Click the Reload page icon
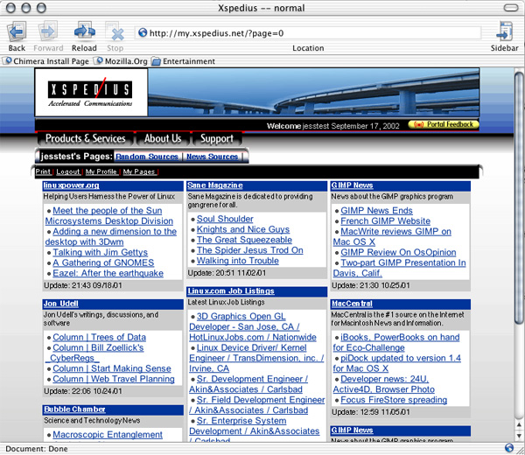 [x=84, y=32]
